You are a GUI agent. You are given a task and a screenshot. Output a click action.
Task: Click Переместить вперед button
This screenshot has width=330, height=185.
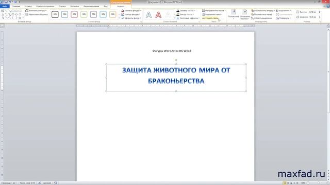(x=263, y=10)
